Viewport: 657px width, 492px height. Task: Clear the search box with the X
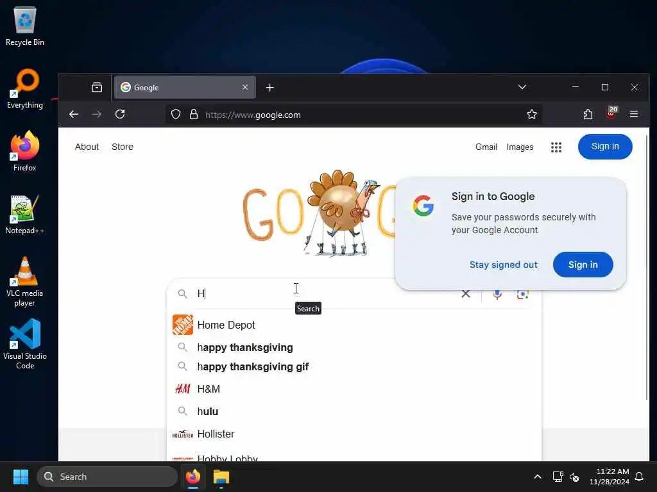[x=466, y=293]
